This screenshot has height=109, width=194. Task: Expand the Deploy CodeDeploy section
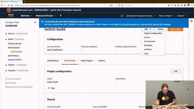tap(6, 65)
